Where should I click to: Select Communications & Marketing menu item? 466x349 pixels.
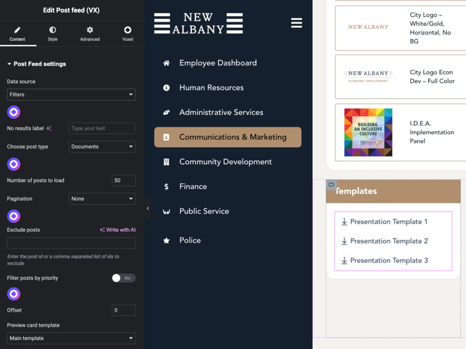228,137
